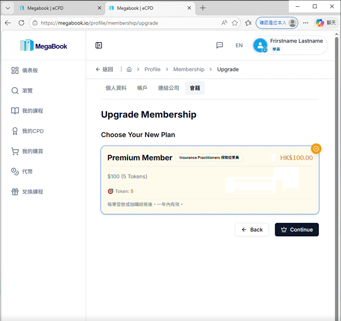Close the first Megabook | eCPD tab
341x321 pixels.
pos(99,8)
